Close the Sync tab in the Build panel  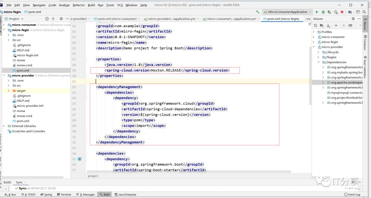[x=25, y=183]
